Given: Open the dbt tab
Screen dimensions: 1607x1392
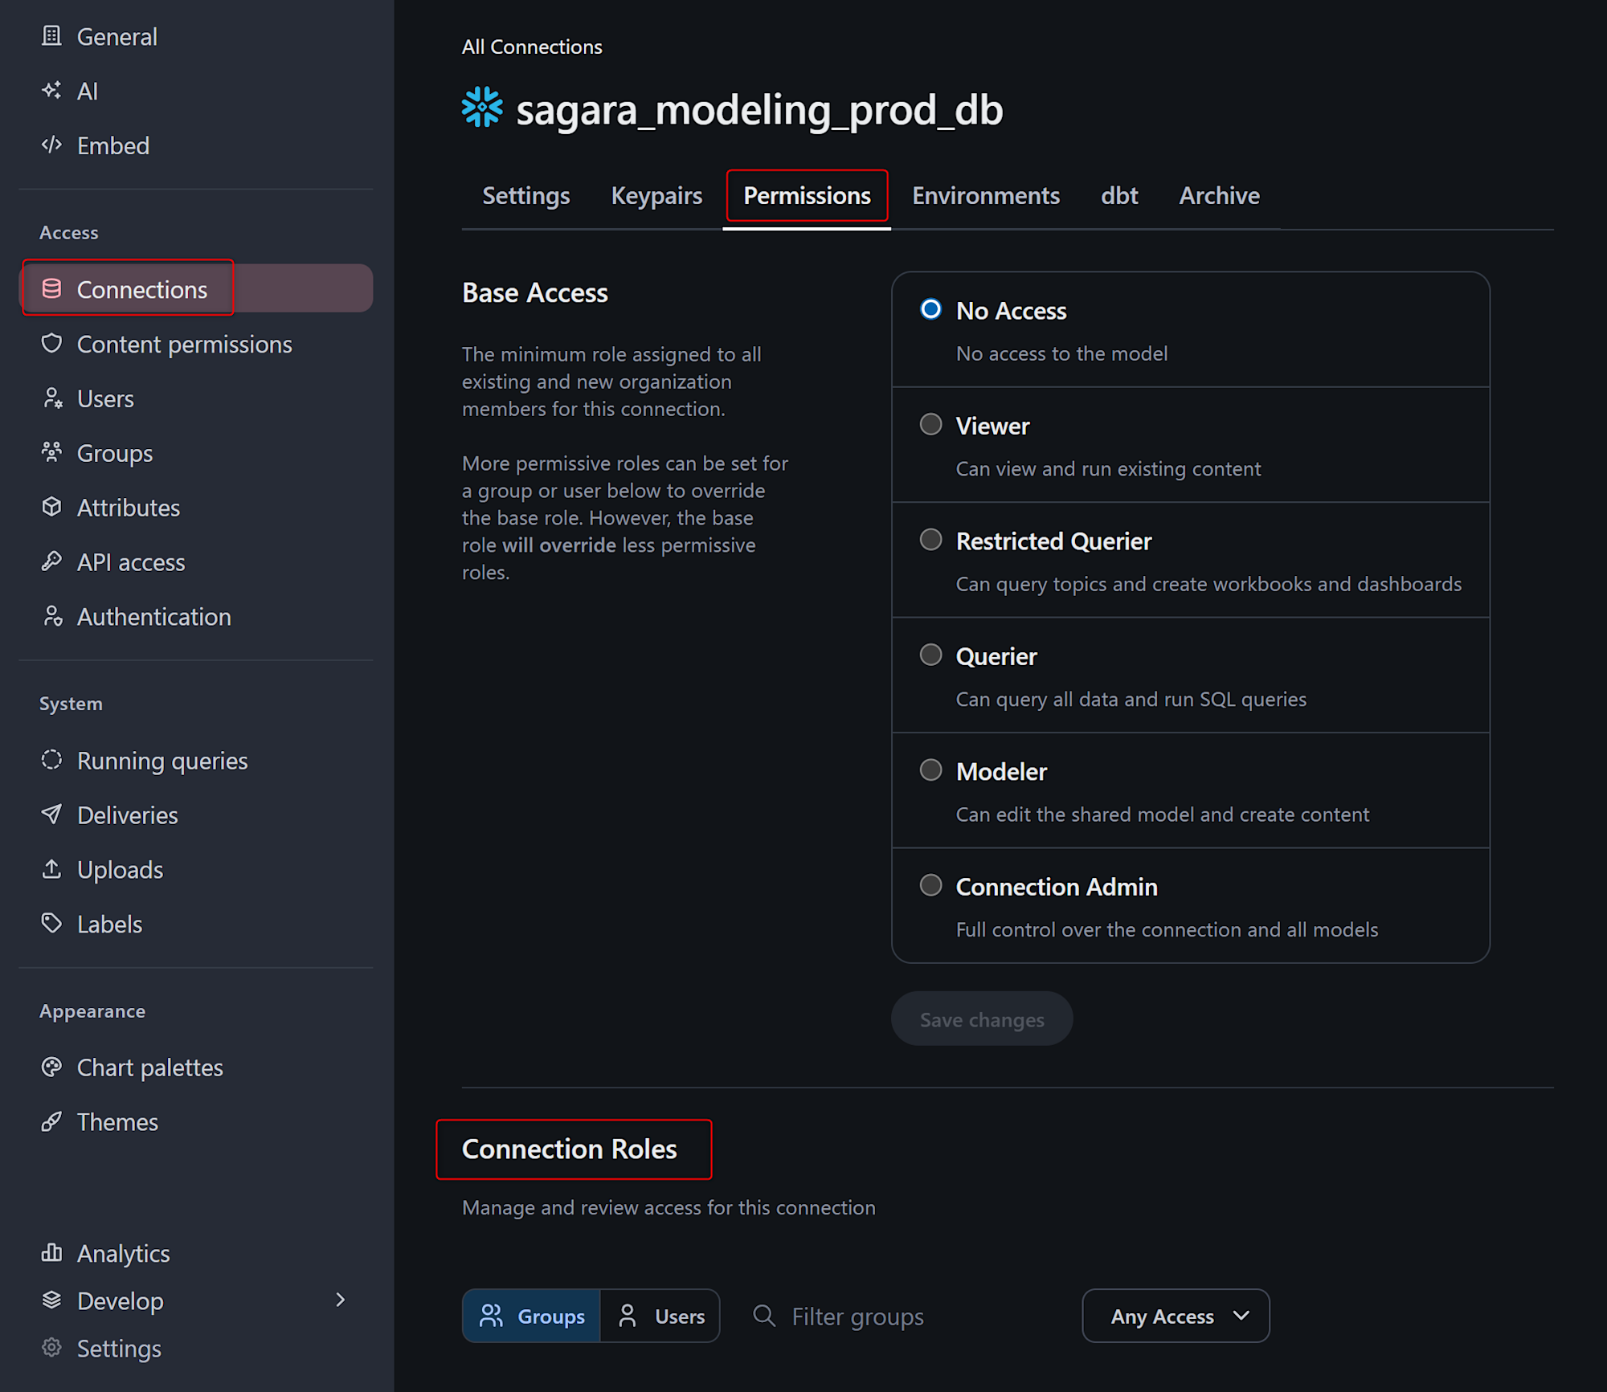Looking at the screenshot, I should tap(1118, 196).
